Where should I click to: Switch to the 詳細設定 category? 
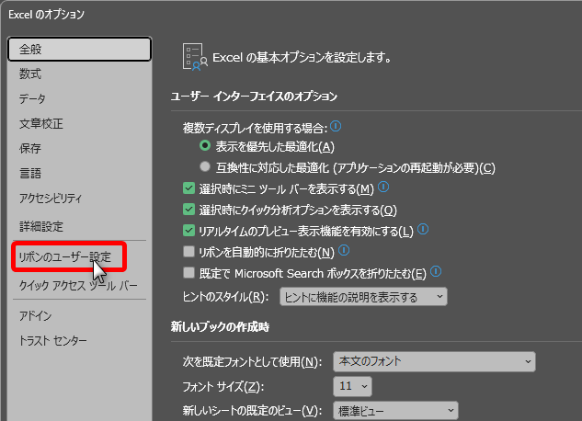pos(41,225)
